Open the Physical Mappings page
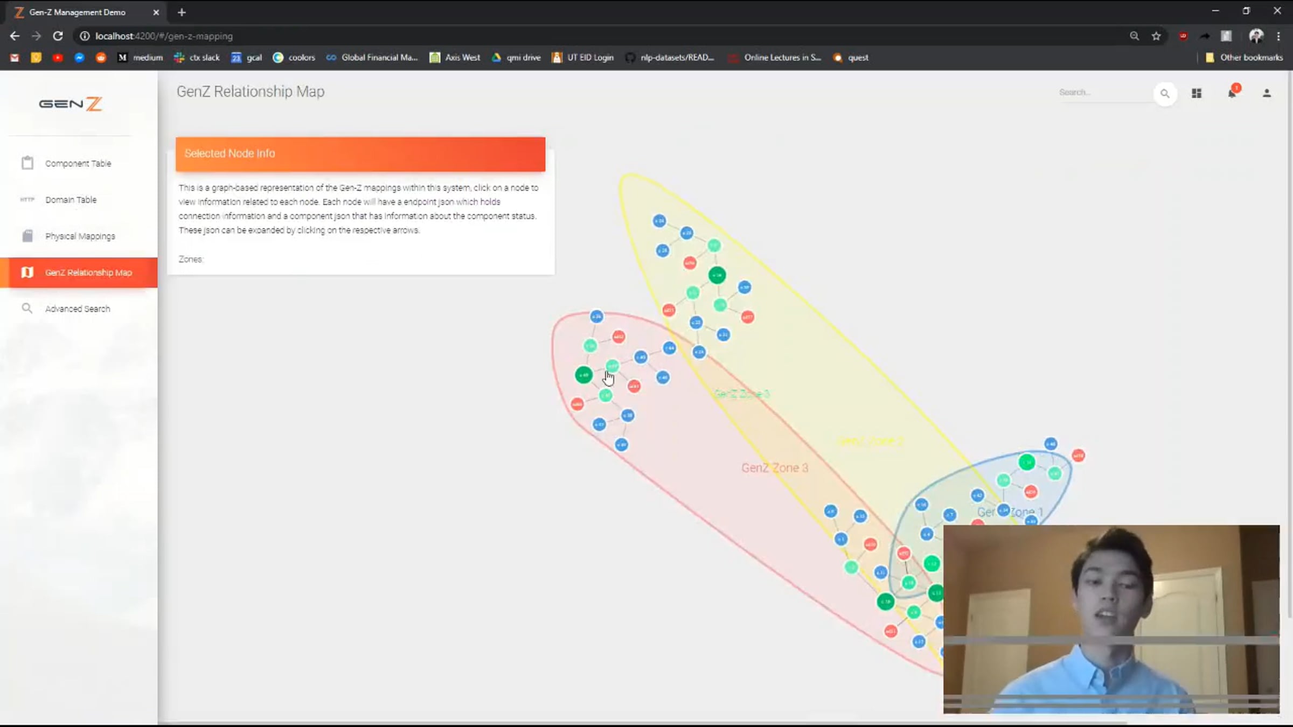Screen dimensions: 1293x727 [x=80, y=236]
